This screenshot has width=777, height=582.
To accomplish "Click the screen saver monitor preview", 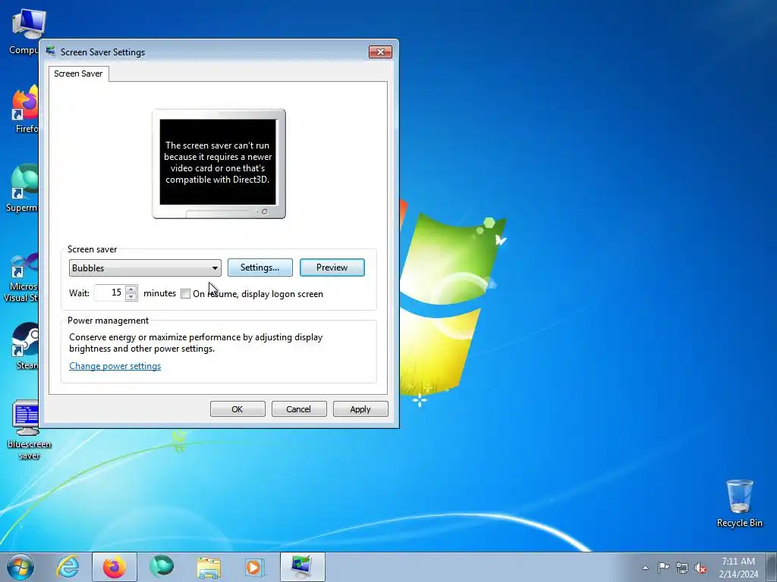I will 219,164.
